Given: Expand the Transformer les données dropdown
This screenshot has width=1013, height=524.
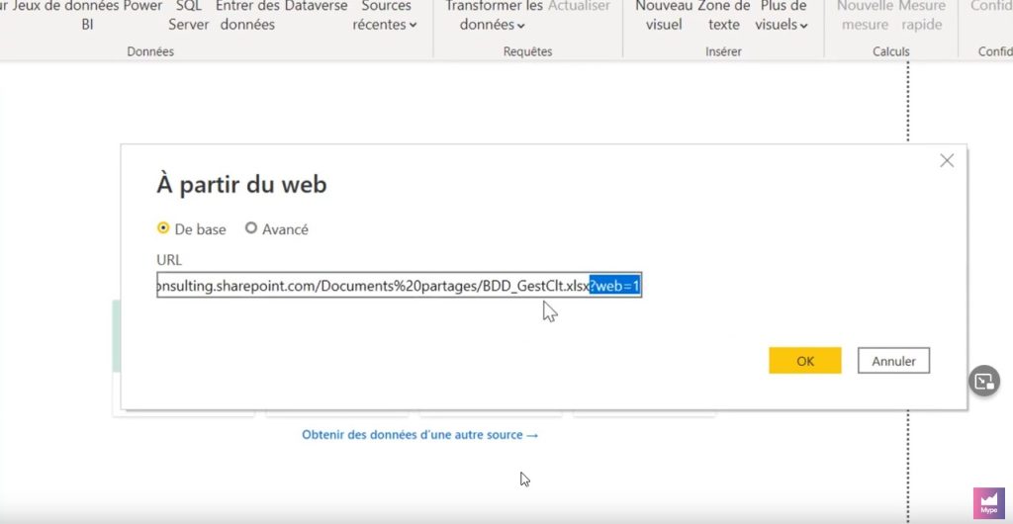Looking at the screenshot, I should pyautogui.click(x=494, y=16).
